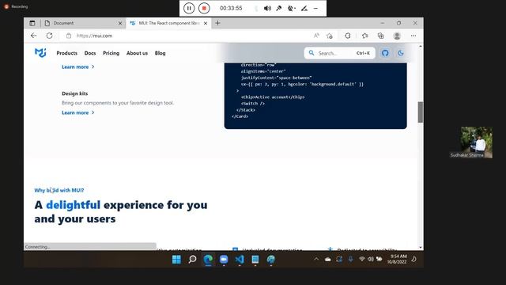Viewport: 506px width, 285px height.
Task: Toggle MUI dark mode
Action: click(401, 53)
